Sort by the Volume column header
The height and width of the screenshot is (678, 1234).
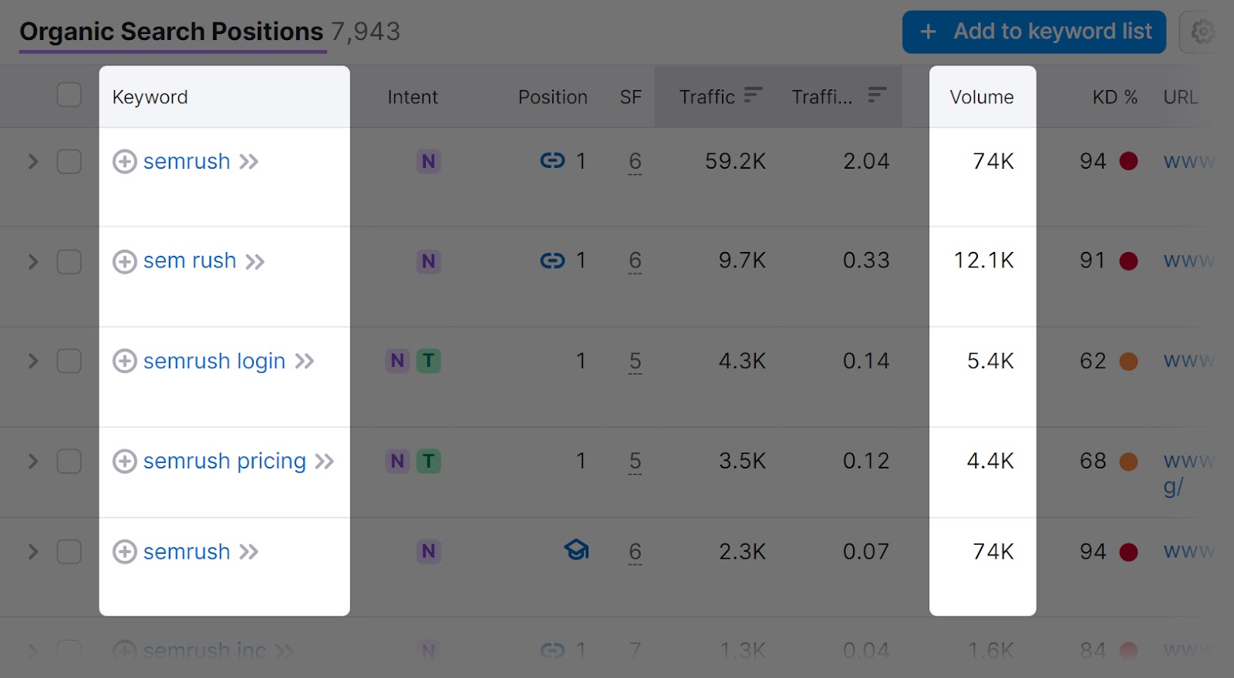pos(982,97)
